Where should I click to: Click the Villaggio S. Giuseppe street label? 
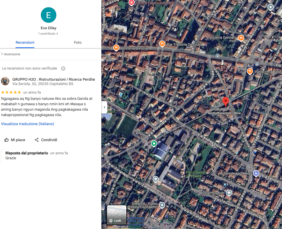pyautogui.click(x=260, y=129)
